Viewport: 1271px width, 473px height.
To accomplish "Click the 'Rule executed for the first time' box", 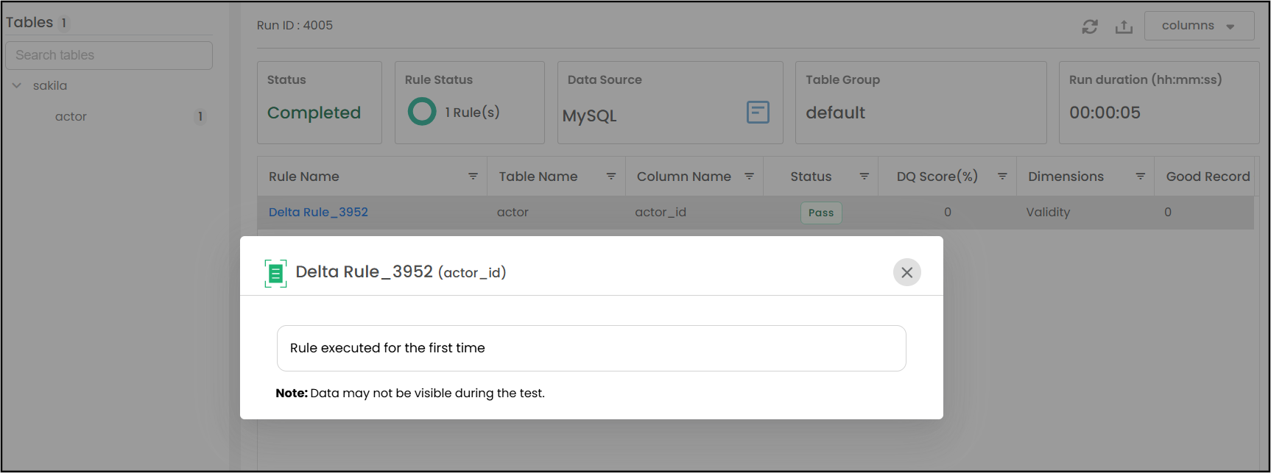I will click(x=591, y=348).
